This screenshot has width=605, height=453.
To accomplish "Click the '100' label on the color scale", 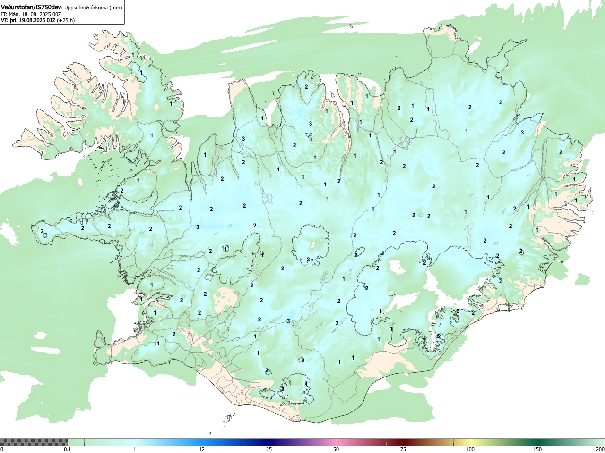I will (470, 449).
